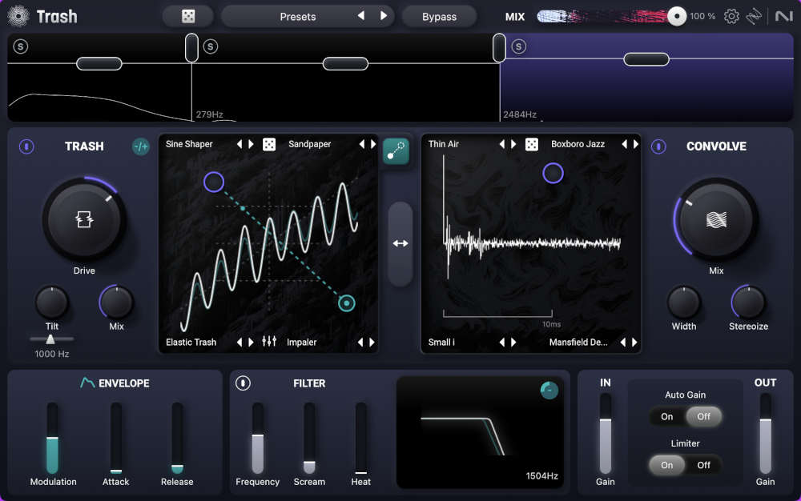Open the Impaler sliders icon near Elastic Trash

pos(269,342)
